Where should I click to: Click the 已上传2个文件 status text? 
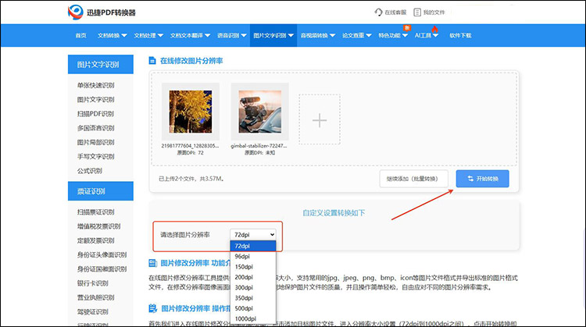pos(191,179)
